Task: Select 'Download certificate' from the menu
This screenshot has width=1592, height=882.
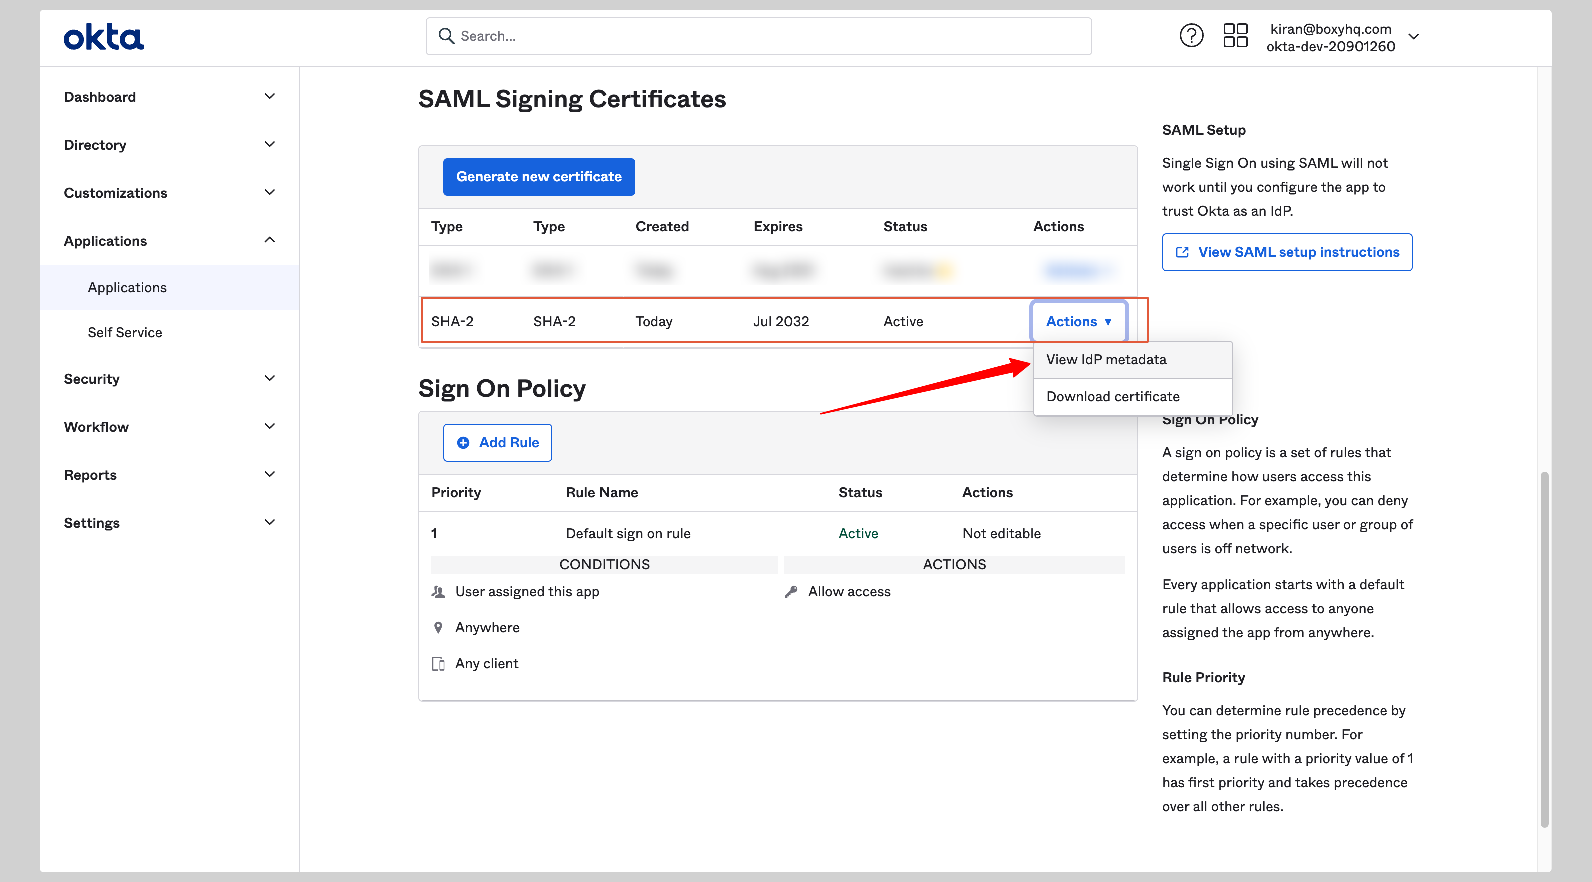Action: coord(1113,396)
